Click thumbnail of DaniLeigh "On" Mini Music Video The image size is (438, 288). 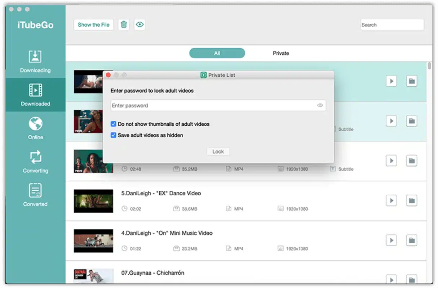[93, 240]
